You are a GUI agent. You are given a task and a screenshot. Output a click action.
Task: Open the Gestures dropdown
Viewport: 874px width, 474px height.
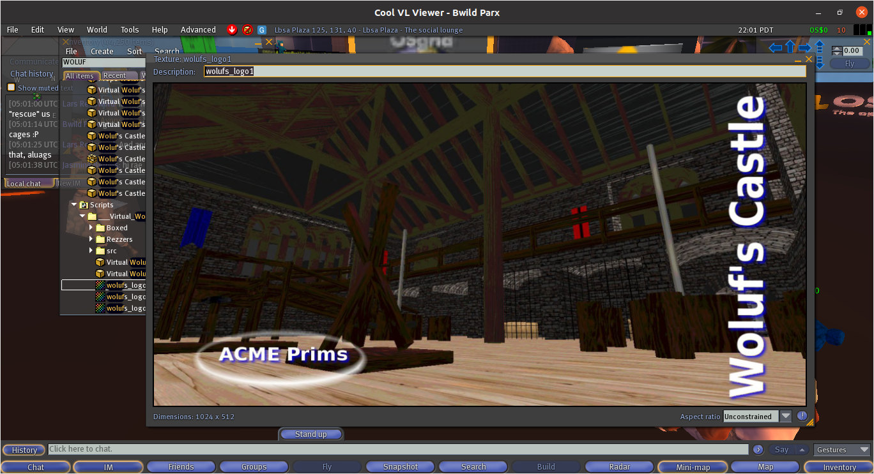[x=843, y=450]
